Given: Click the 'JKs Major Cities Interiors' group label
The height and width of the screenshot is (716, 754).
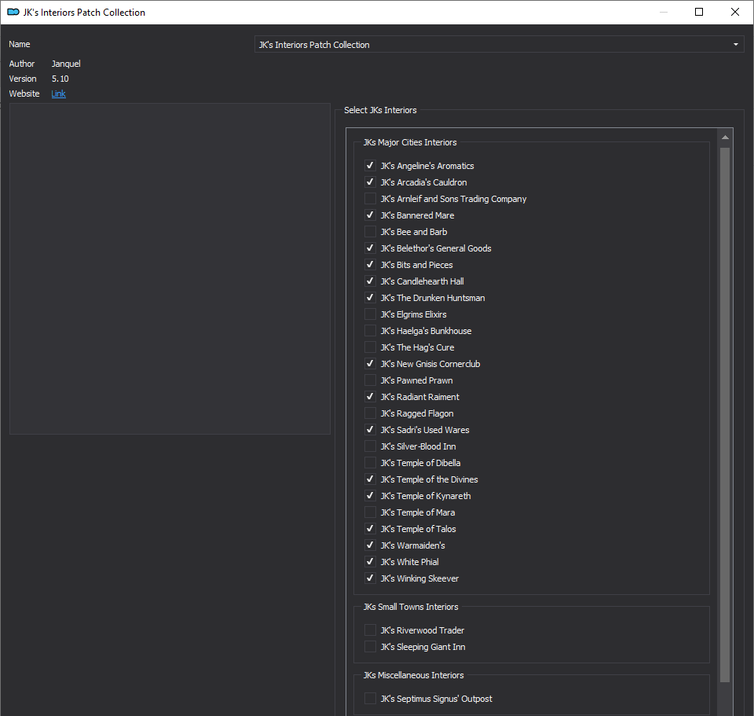Looking at the screenshot, I should (x=410, y=142).
